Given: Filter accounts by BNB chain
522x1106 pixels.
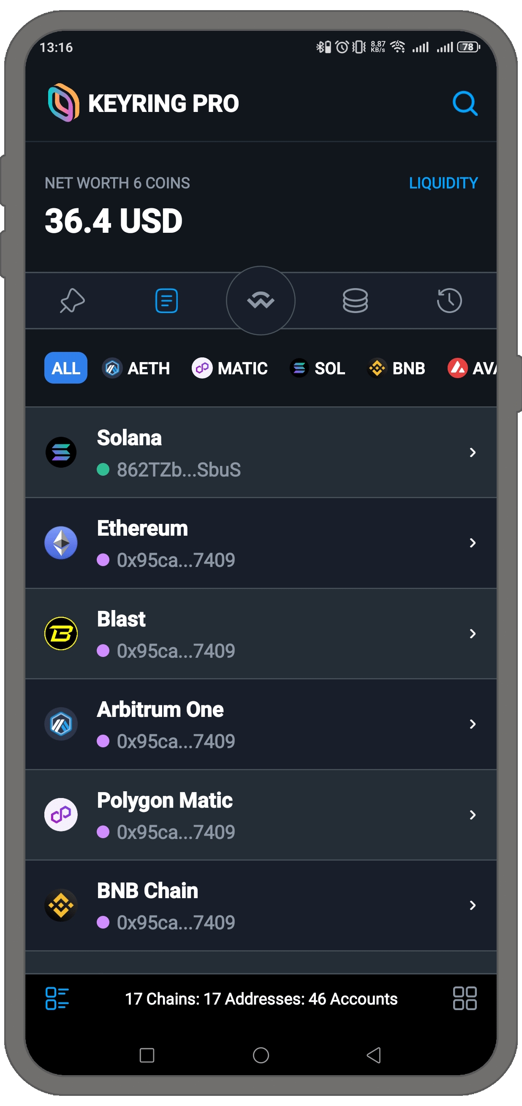Looking at the screenshot, I should (x=396, y=368).
